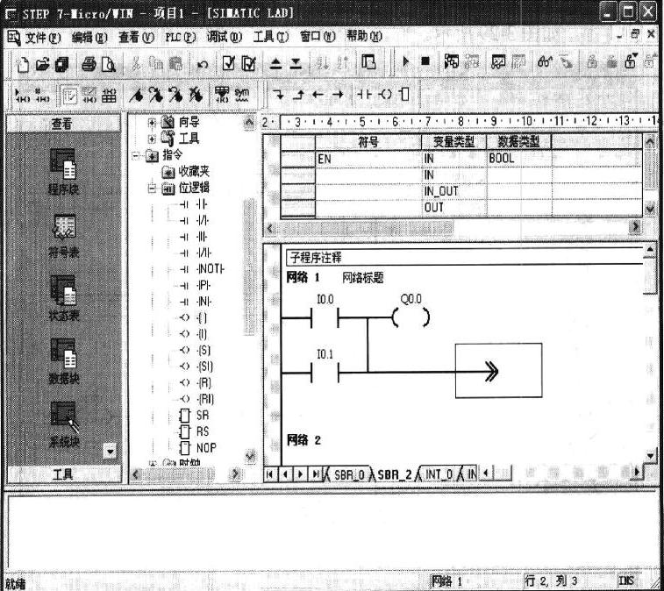The height and width of the screenshot is (591, 664).
Task: Switch to the INT_0 tab
Action: pos(439,474)
